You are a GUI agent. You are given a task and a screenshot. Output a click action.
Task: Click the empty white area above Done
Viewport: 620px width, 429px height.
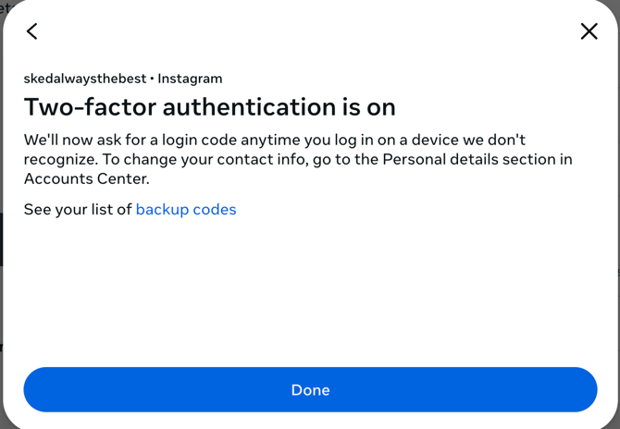pyautogui.click(x=310, y=292)
